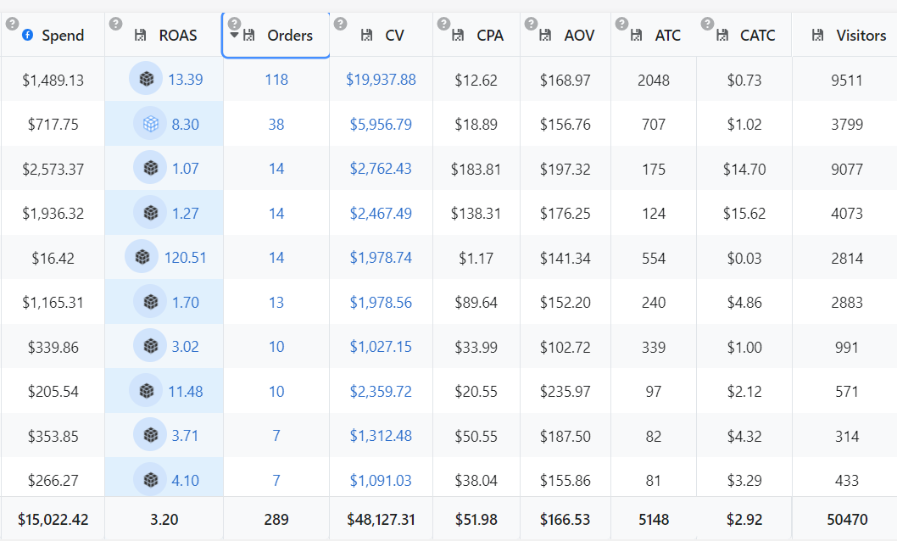Sort by the CV column header
Image resolution: width=897 pixels, height=541 pixels.
tap(394, 36)
